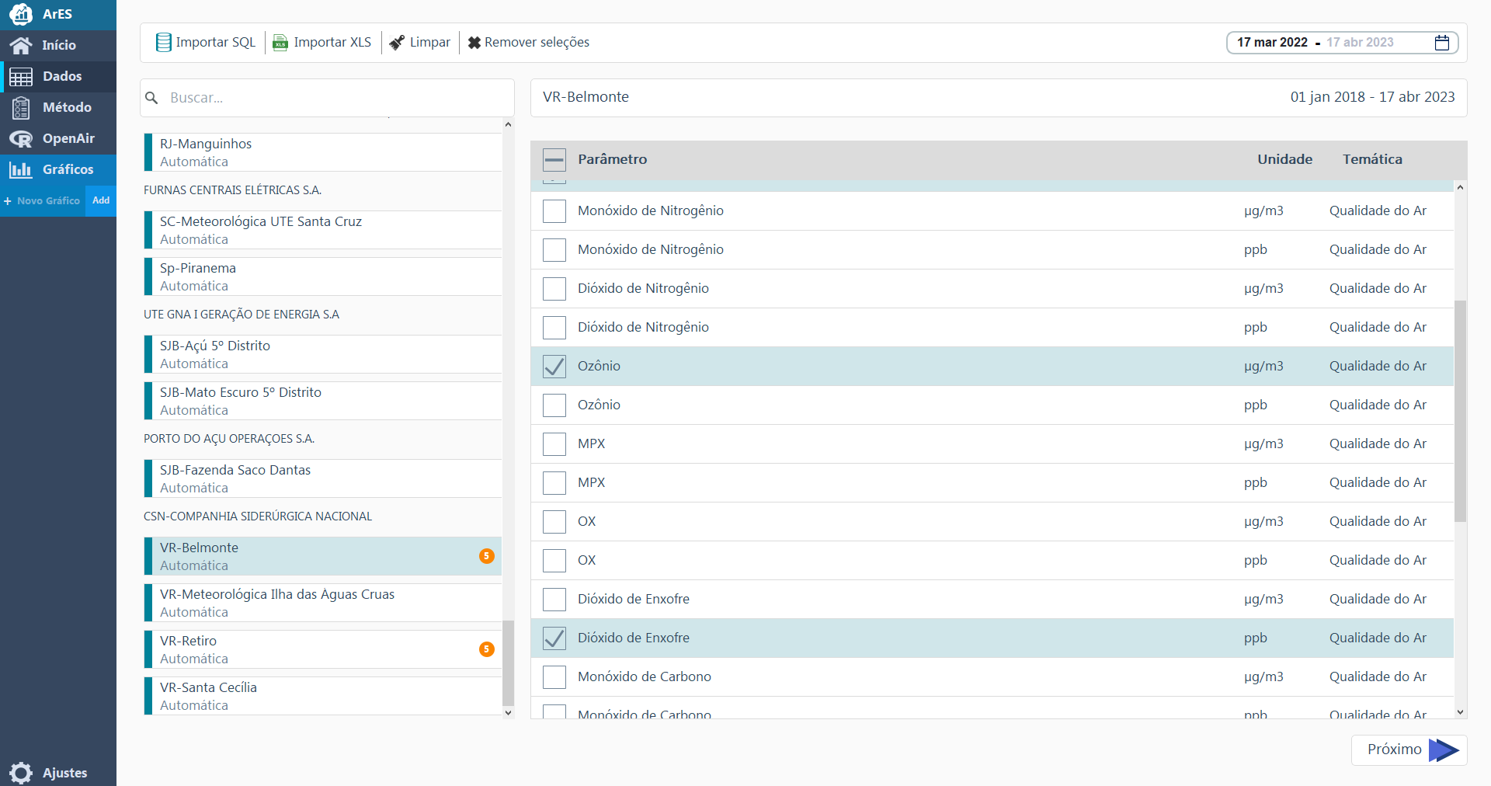Select the Dados section in sidebar
Image resolution: width=1491 pixels, height=786 pixels.
coord(57,76)
